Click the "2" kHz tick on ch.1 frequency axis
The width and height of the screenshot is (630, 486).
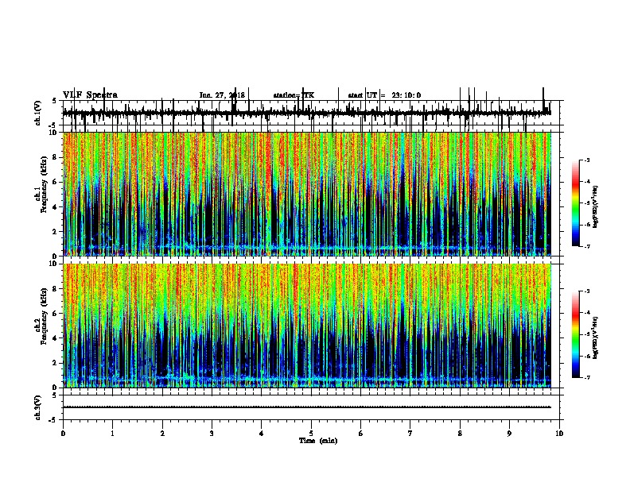click(x=55, y=231)
